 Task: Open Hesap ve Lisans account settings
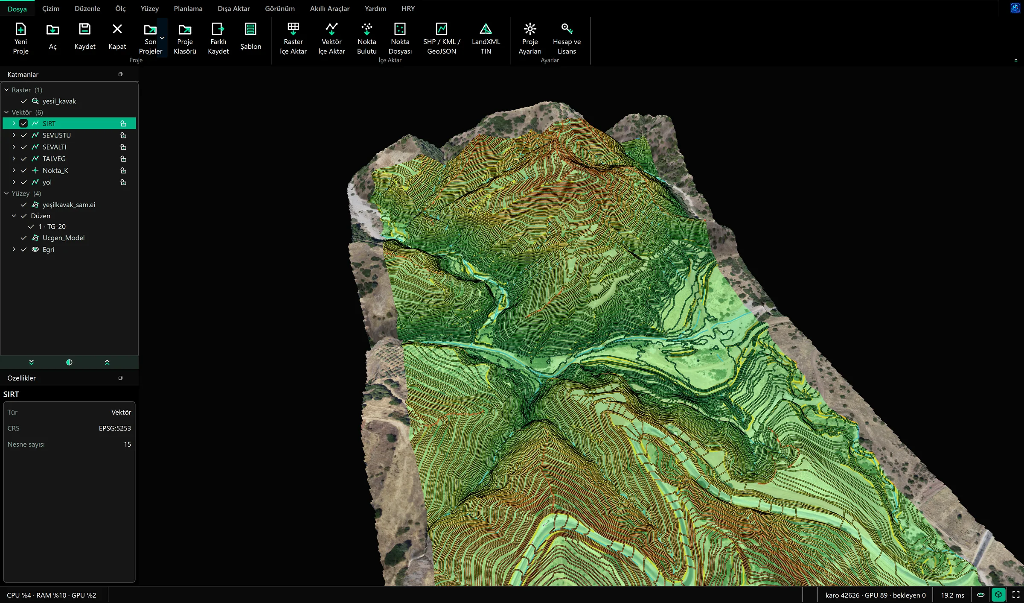(x=567, y=38)
